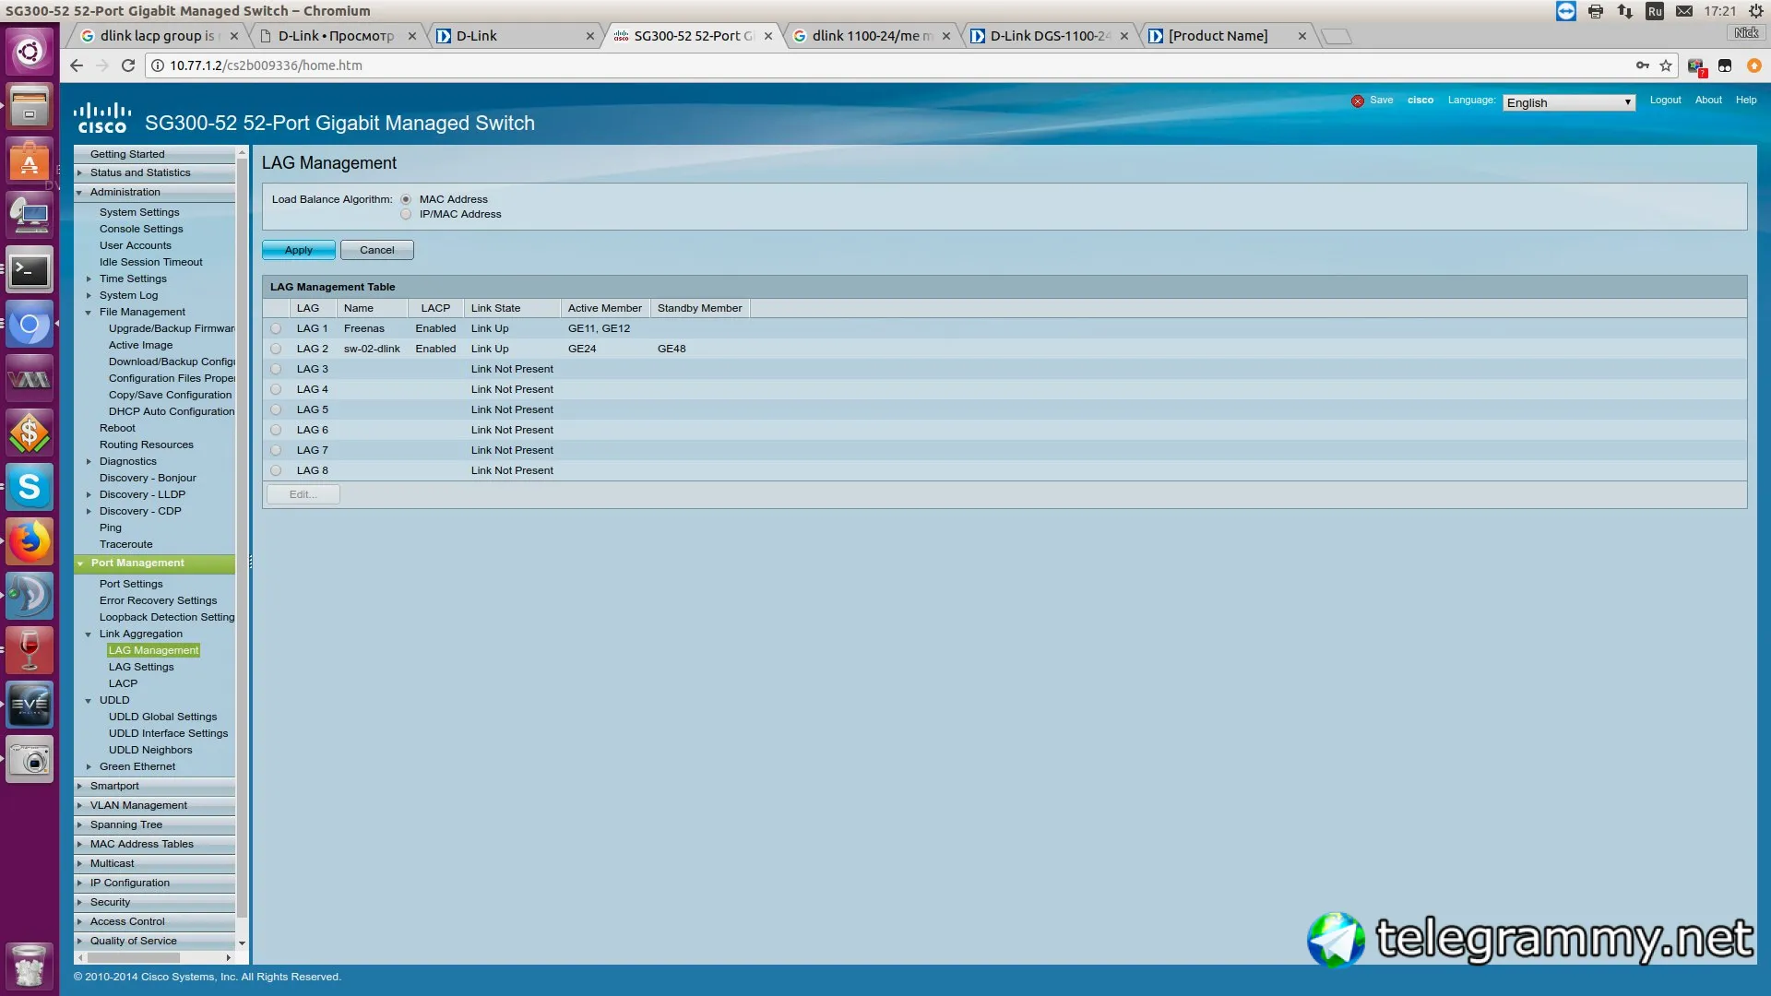Select IP/MAC Address load balance option
Viewport: 1771px width, 996px height.
coord(406,215)
